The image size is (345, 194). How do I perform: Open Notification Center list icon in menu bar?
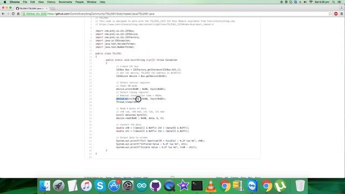[x=340, y=2]
